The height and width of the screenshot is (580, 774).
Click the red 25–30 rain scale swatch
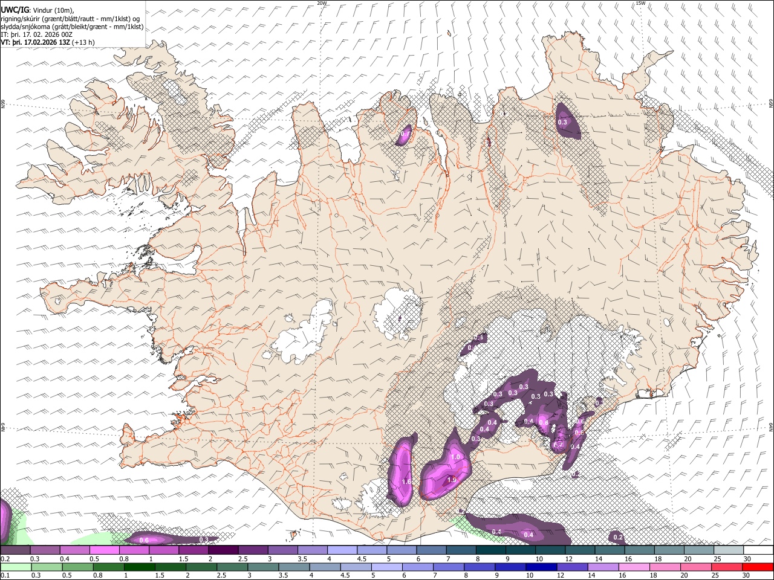point(727,567)
